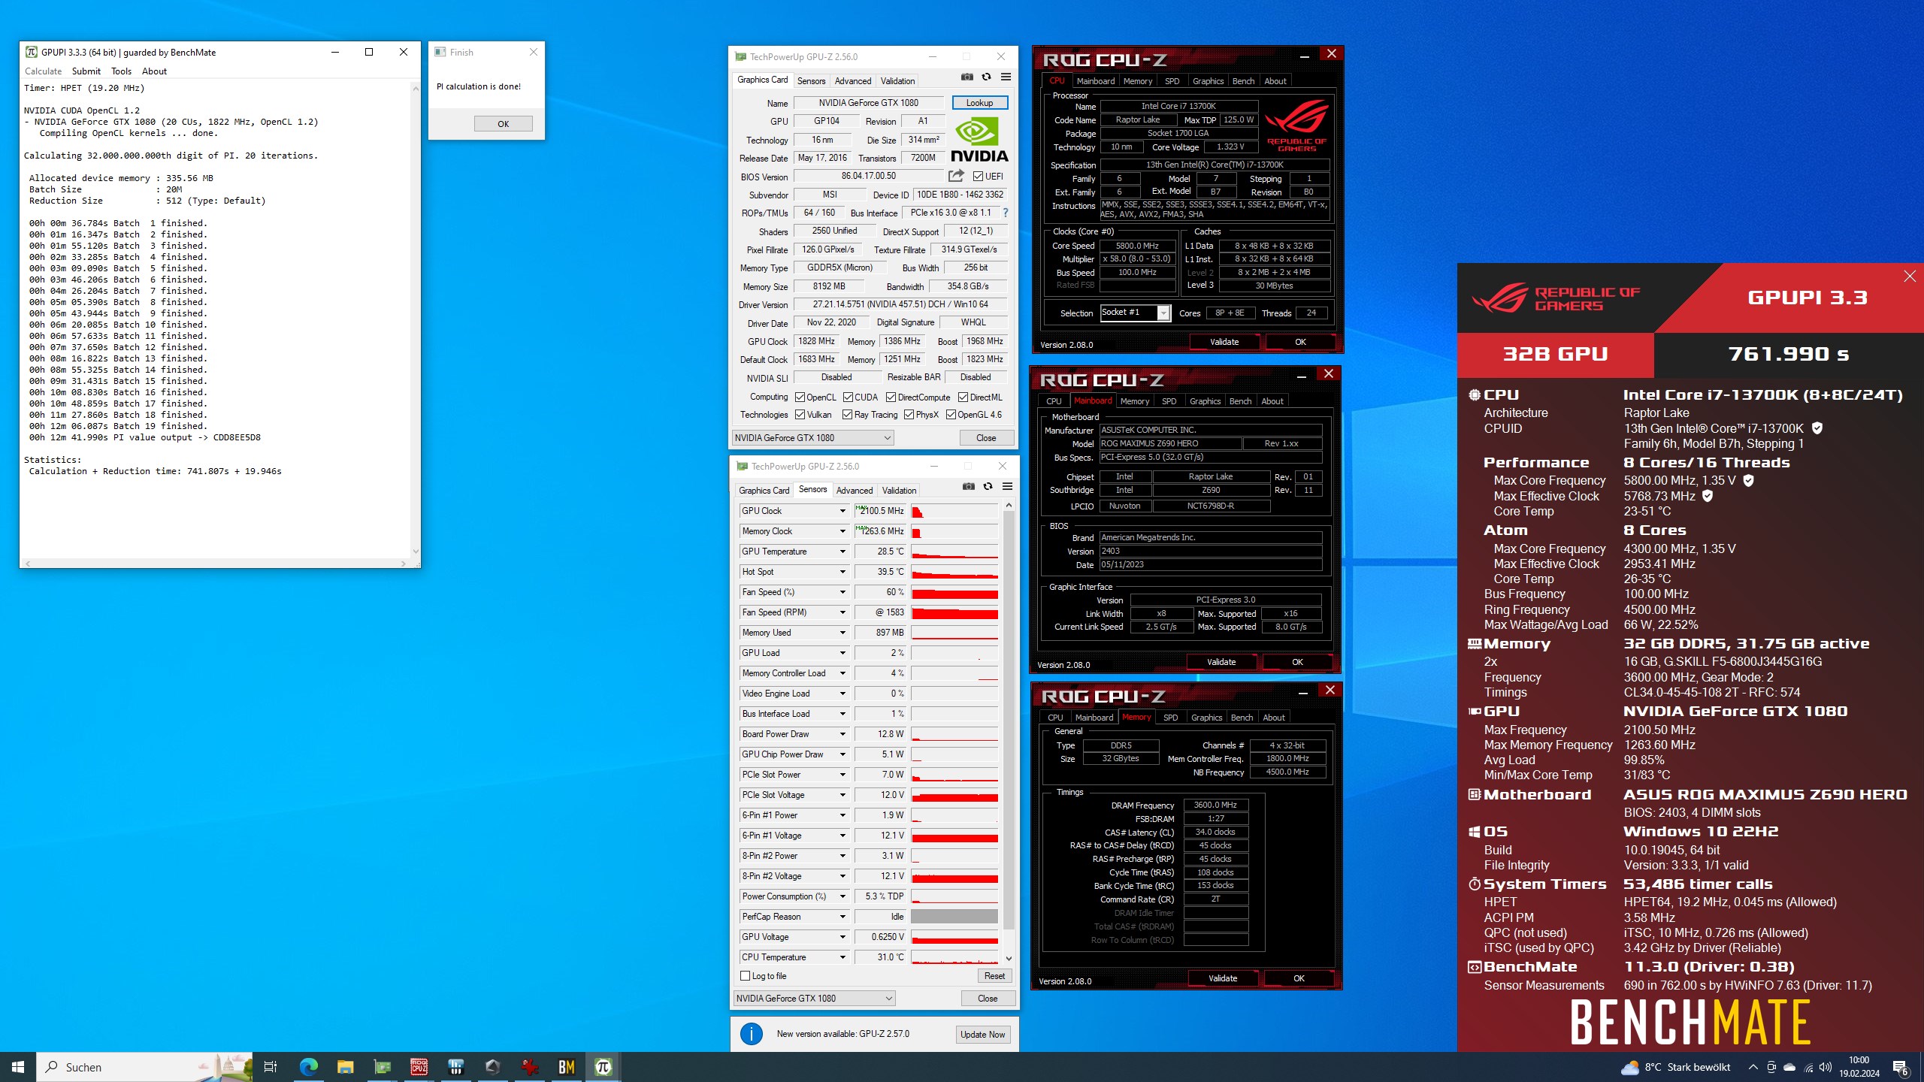
Task: Enable the Log to file checkbox
Action: [746, 976]
